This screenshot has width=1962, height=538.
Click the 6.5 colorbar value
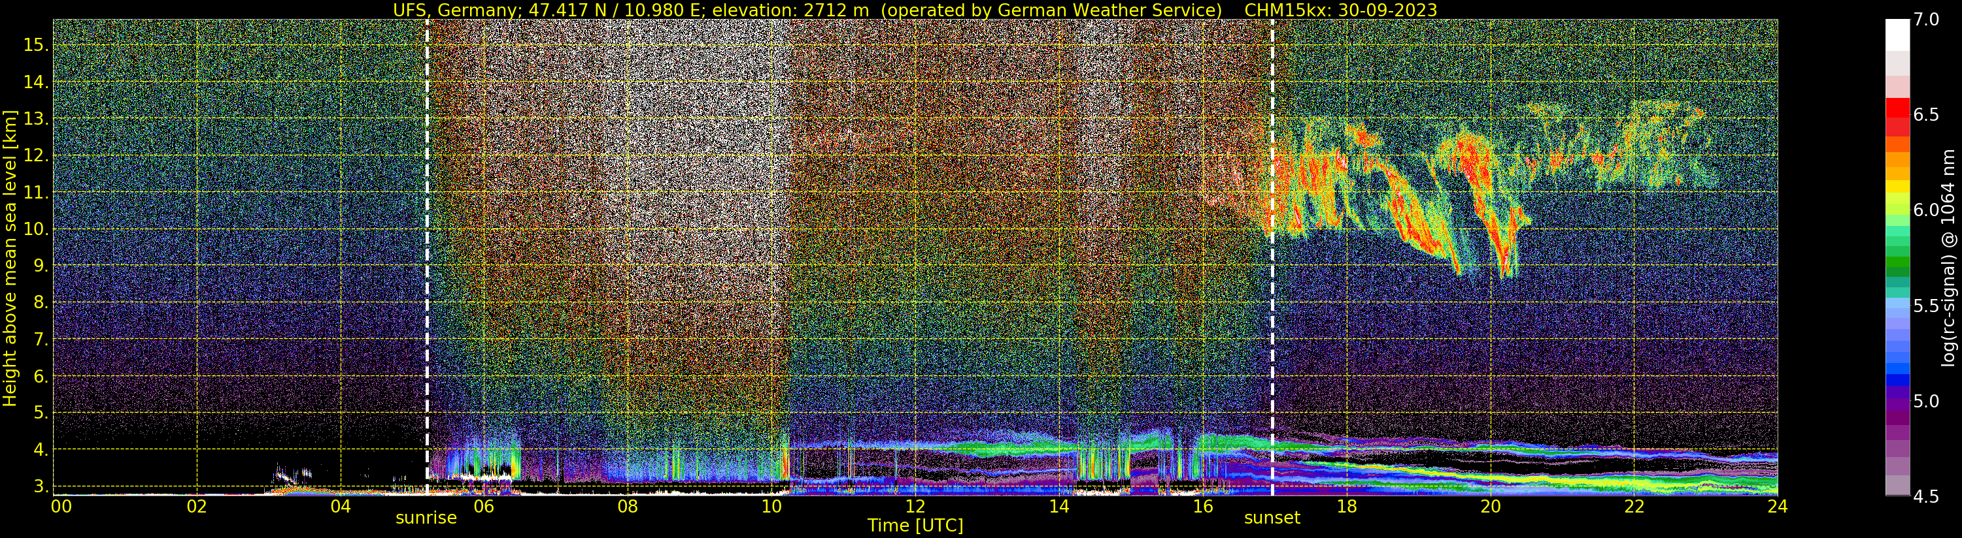click(1926, 115)
